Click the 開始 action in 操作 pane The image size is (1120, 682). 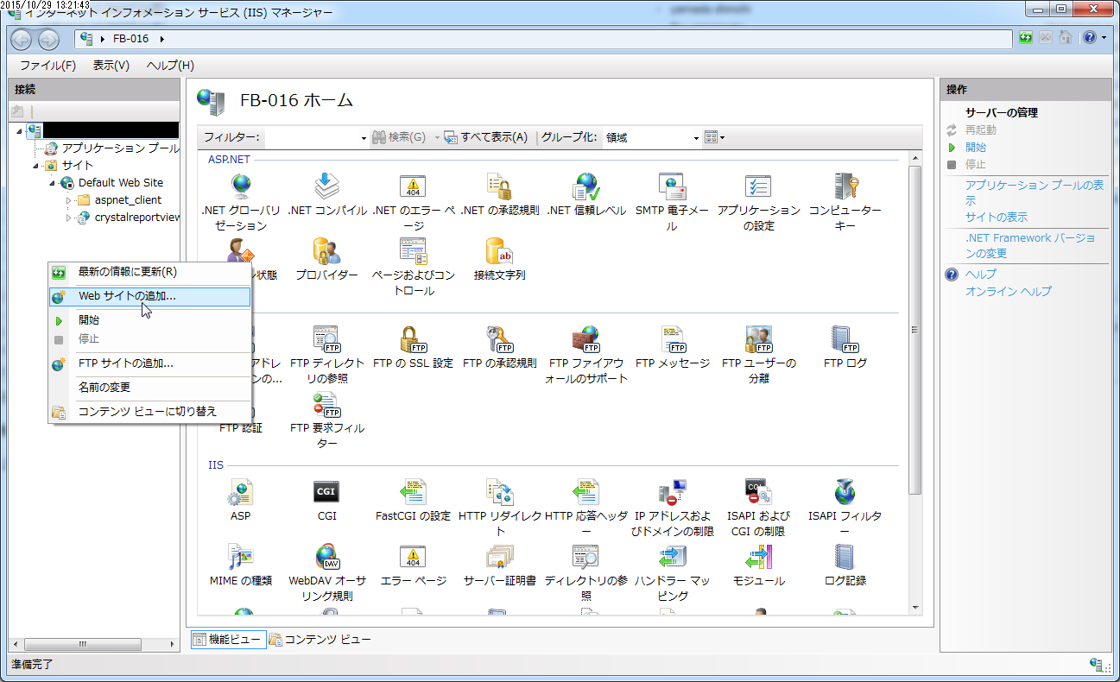pos(976,148)
